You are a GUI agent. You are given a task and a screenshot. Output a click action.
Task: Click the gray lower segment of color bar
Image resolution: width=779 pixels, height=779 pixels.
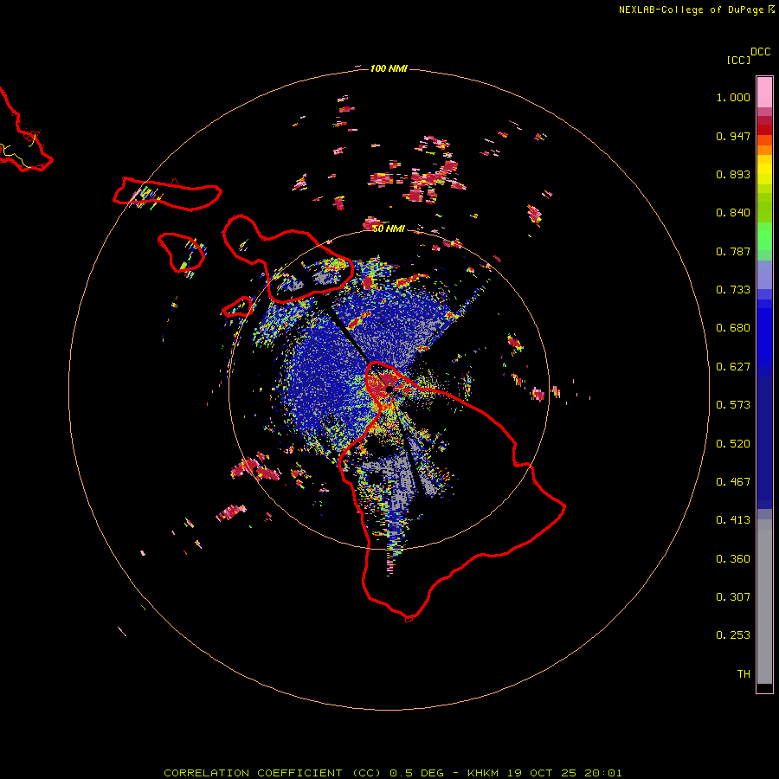tap(764, 602)
